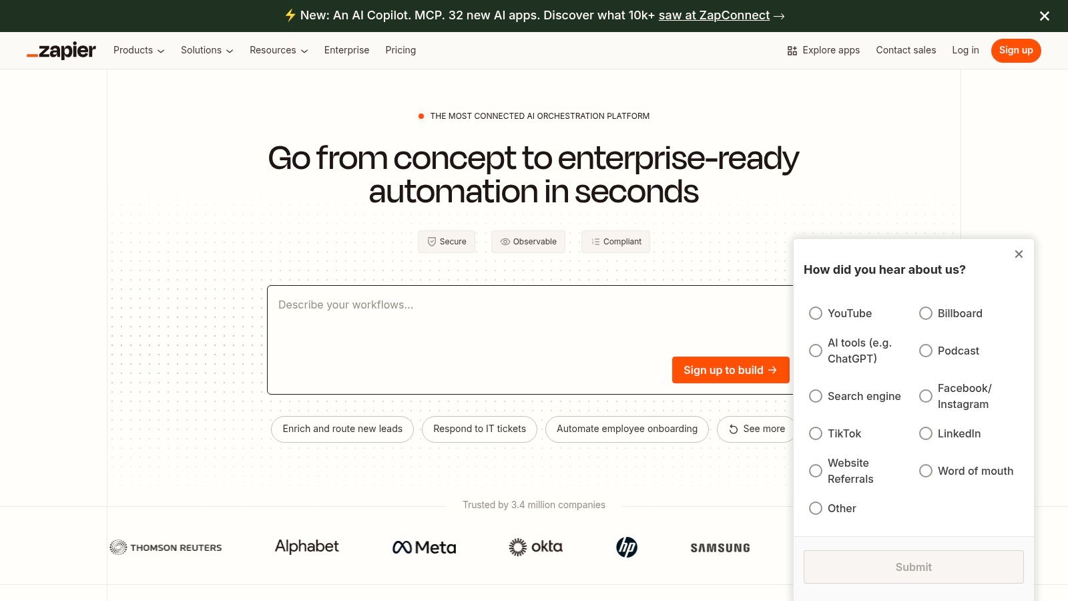1068x601 pixels.
Task: Select the LinkedIn radio button
Action: pos(926,433)
